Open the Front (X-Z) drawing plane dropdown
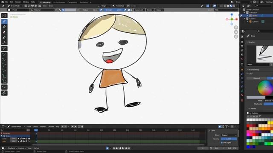The height and width of the screenshot is (153, 273). pyautogui.click(x=119, y=6)
